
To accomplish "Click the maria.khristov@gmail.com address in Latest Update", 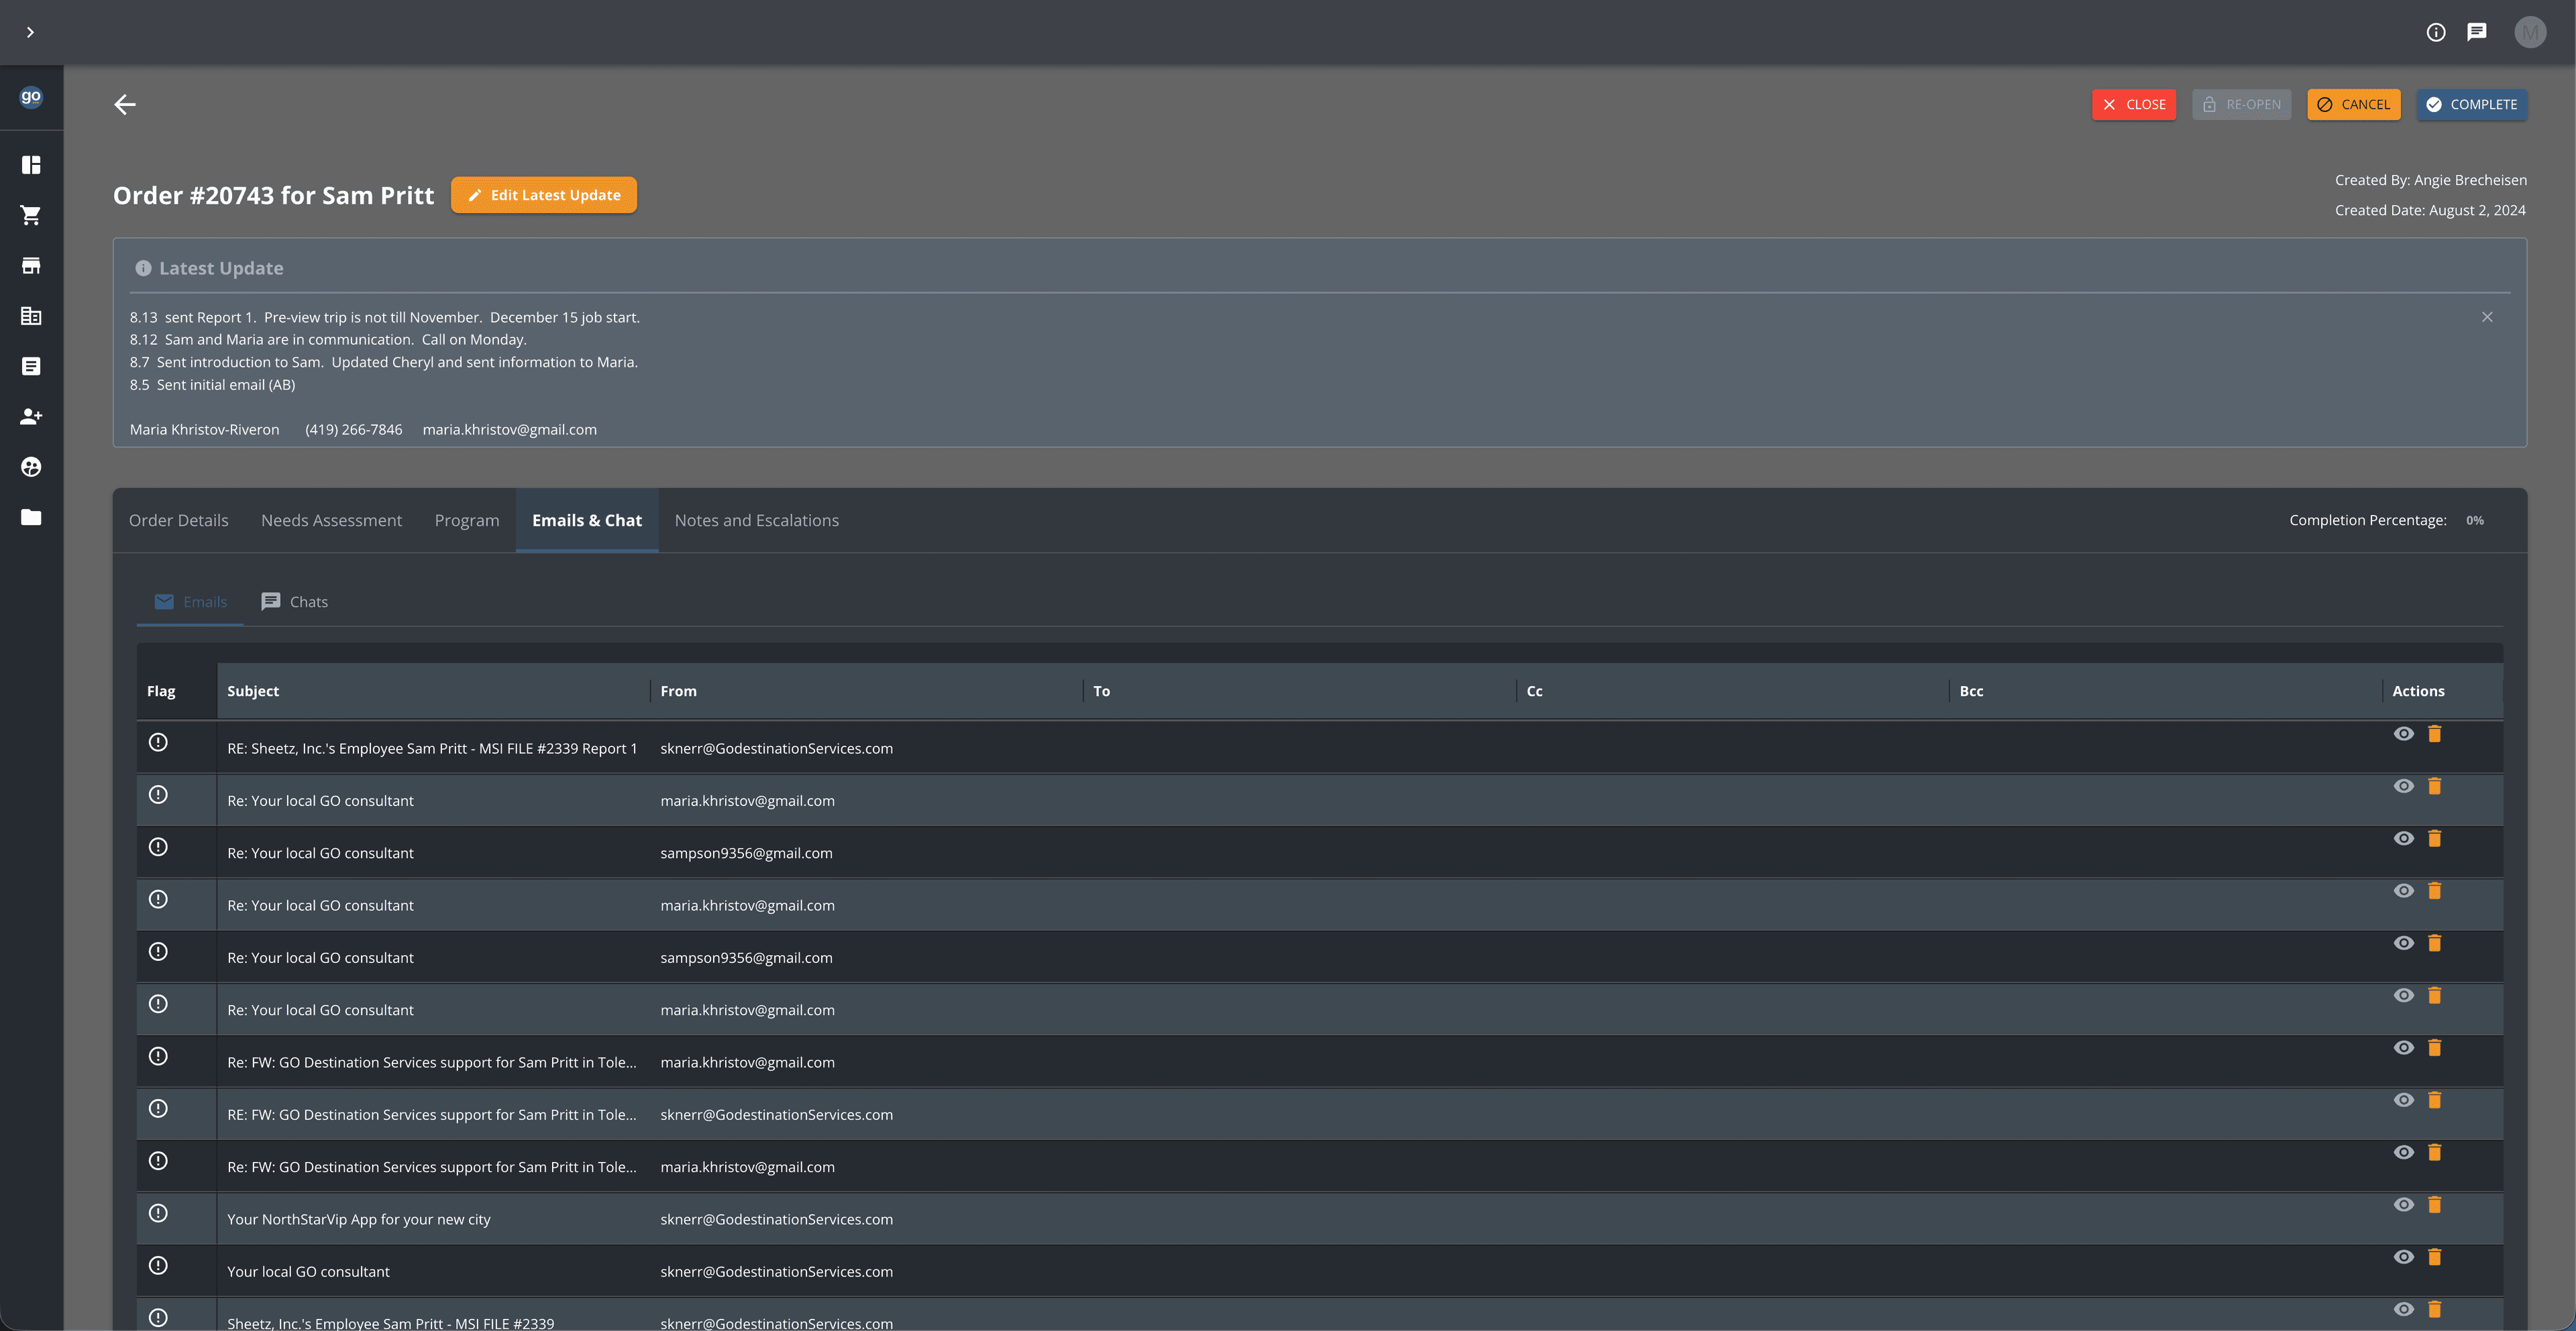I will [x=509, y=430].
